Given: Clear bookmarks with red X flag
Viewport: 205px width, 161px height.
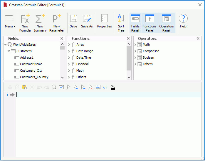Looking at the screenshot, I should point(90,87).
